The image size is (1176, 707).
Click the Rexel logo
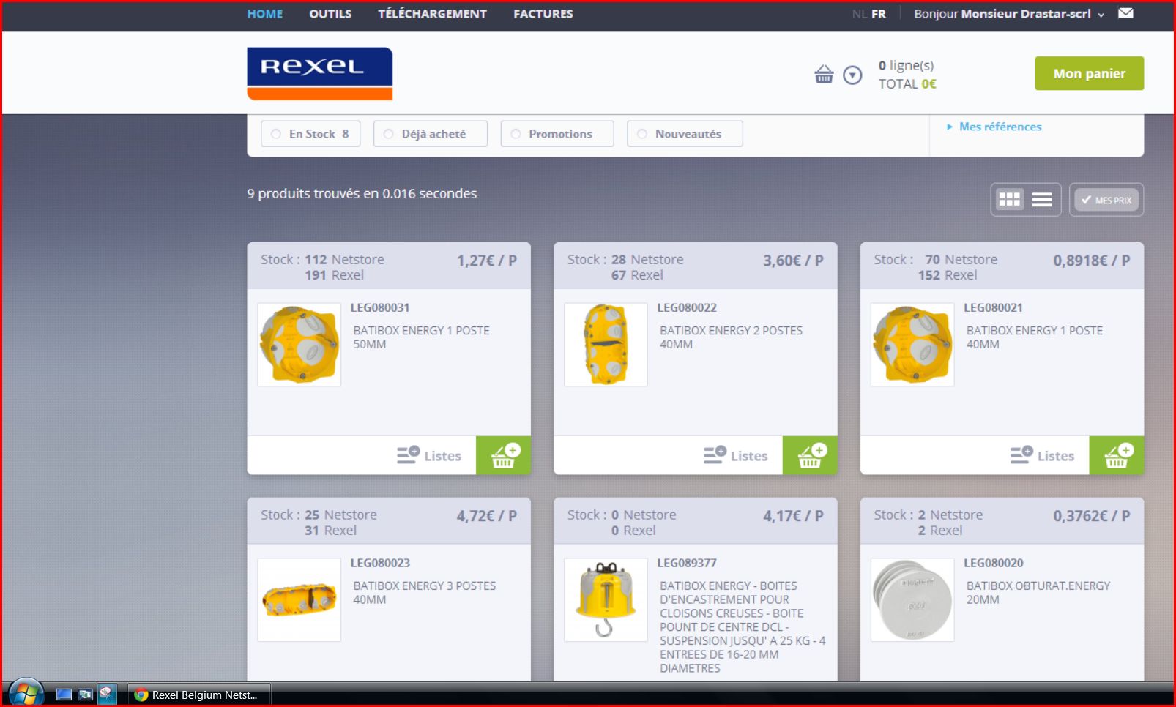click(x=319, y=73)
